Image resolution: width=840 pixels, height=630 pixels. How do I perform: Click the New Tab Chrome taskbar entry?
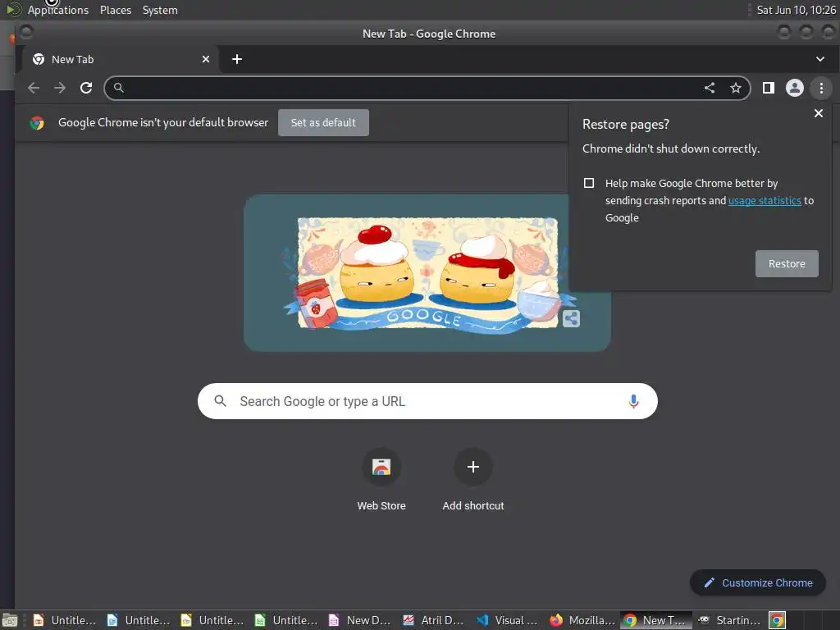(x=655, y=620)
